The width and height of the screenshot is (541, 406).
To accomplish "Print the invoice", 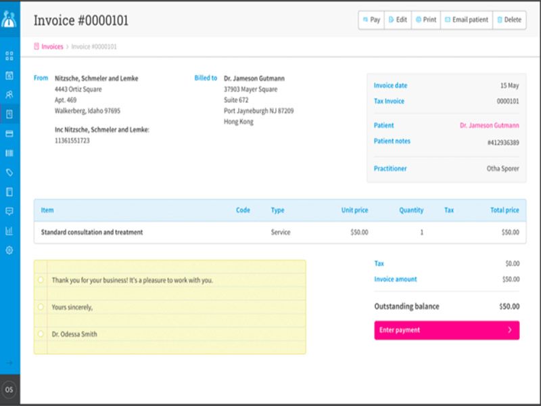I will pos(425,20).
